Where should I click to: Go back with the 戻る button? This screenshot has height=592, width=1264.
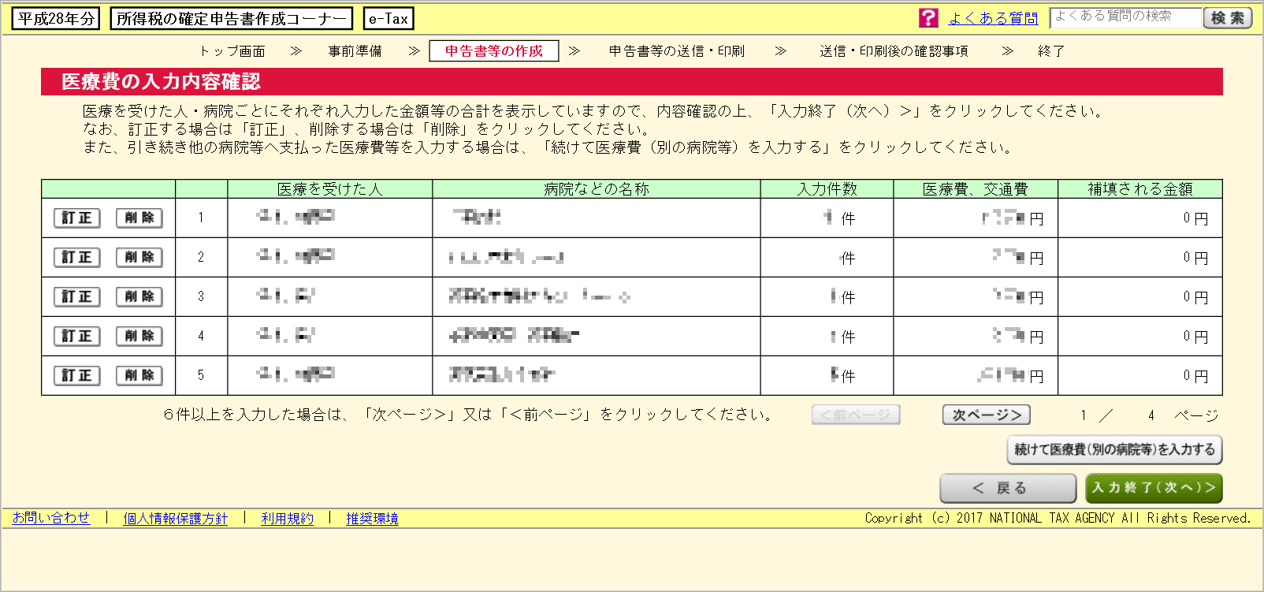tap(1007, 488)
